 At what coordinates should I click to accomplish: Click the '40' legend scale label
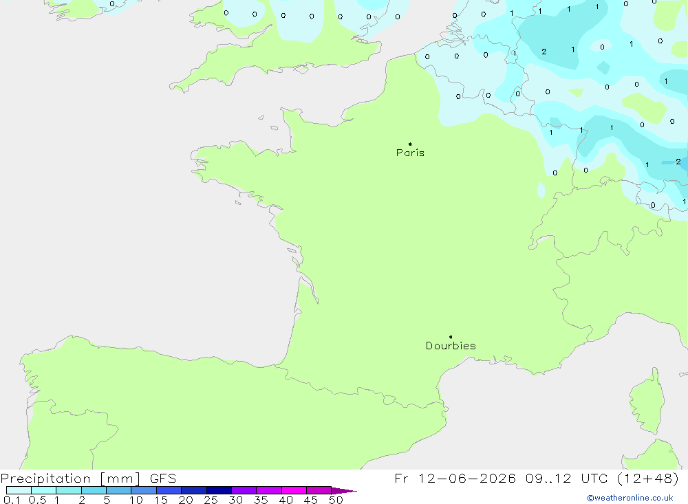coord(286,500)
